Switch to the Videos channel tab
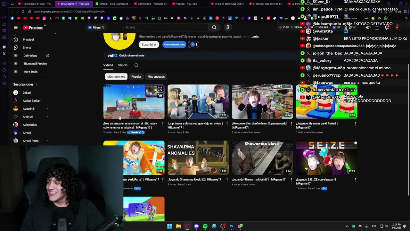 [108, 65]
